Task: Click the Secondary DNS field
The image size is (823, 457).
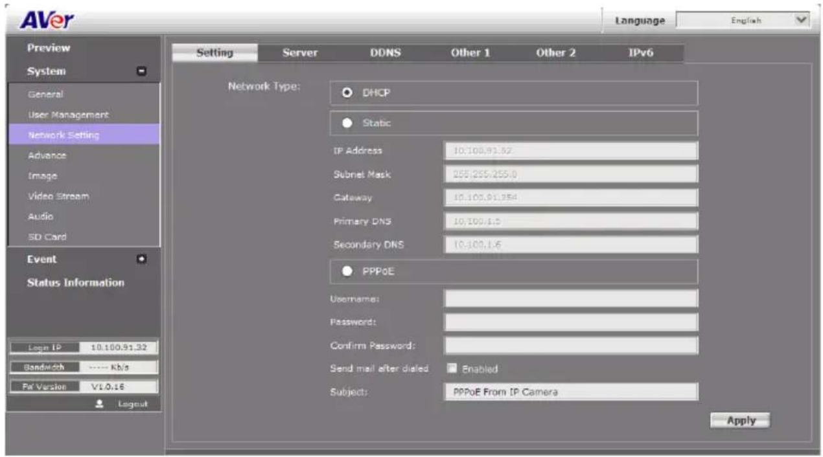Action: click(571, 245)
